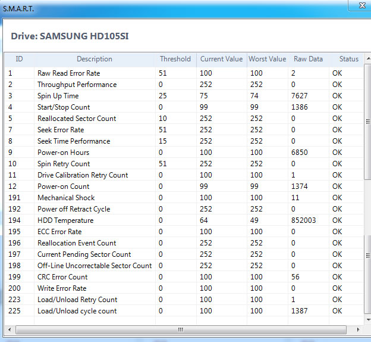Click current value 75 for Spin Up Time
371x342 pixels.
pyautogui.click(x=204, y=96)
